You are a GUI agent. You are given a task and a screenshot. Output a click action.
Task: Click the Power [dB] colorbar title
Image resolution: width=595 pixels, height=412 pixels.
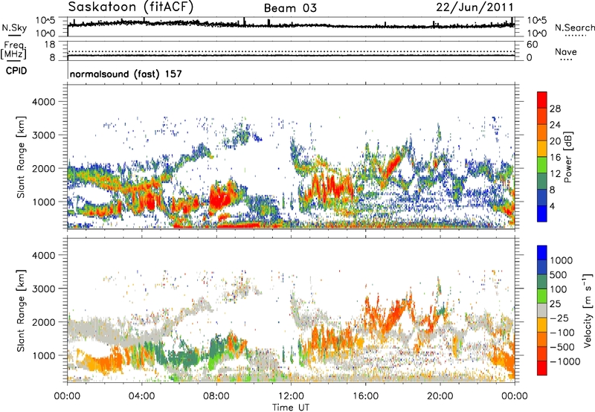click(568, 157)
